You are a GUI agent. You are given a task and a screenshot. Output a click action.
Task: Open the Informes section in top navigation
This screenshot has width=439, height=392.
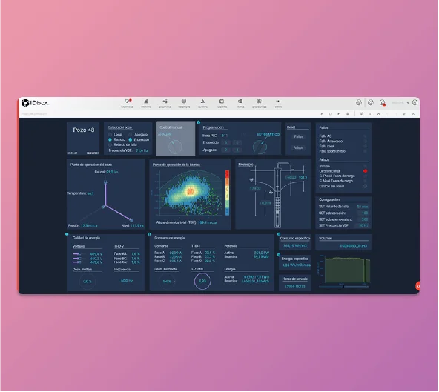[x=222, y=103]
